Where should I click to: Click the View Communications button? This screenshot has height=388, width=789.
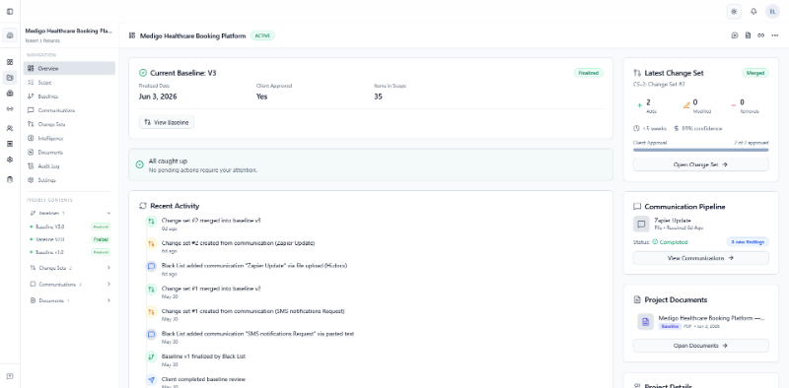coord(700,258)
